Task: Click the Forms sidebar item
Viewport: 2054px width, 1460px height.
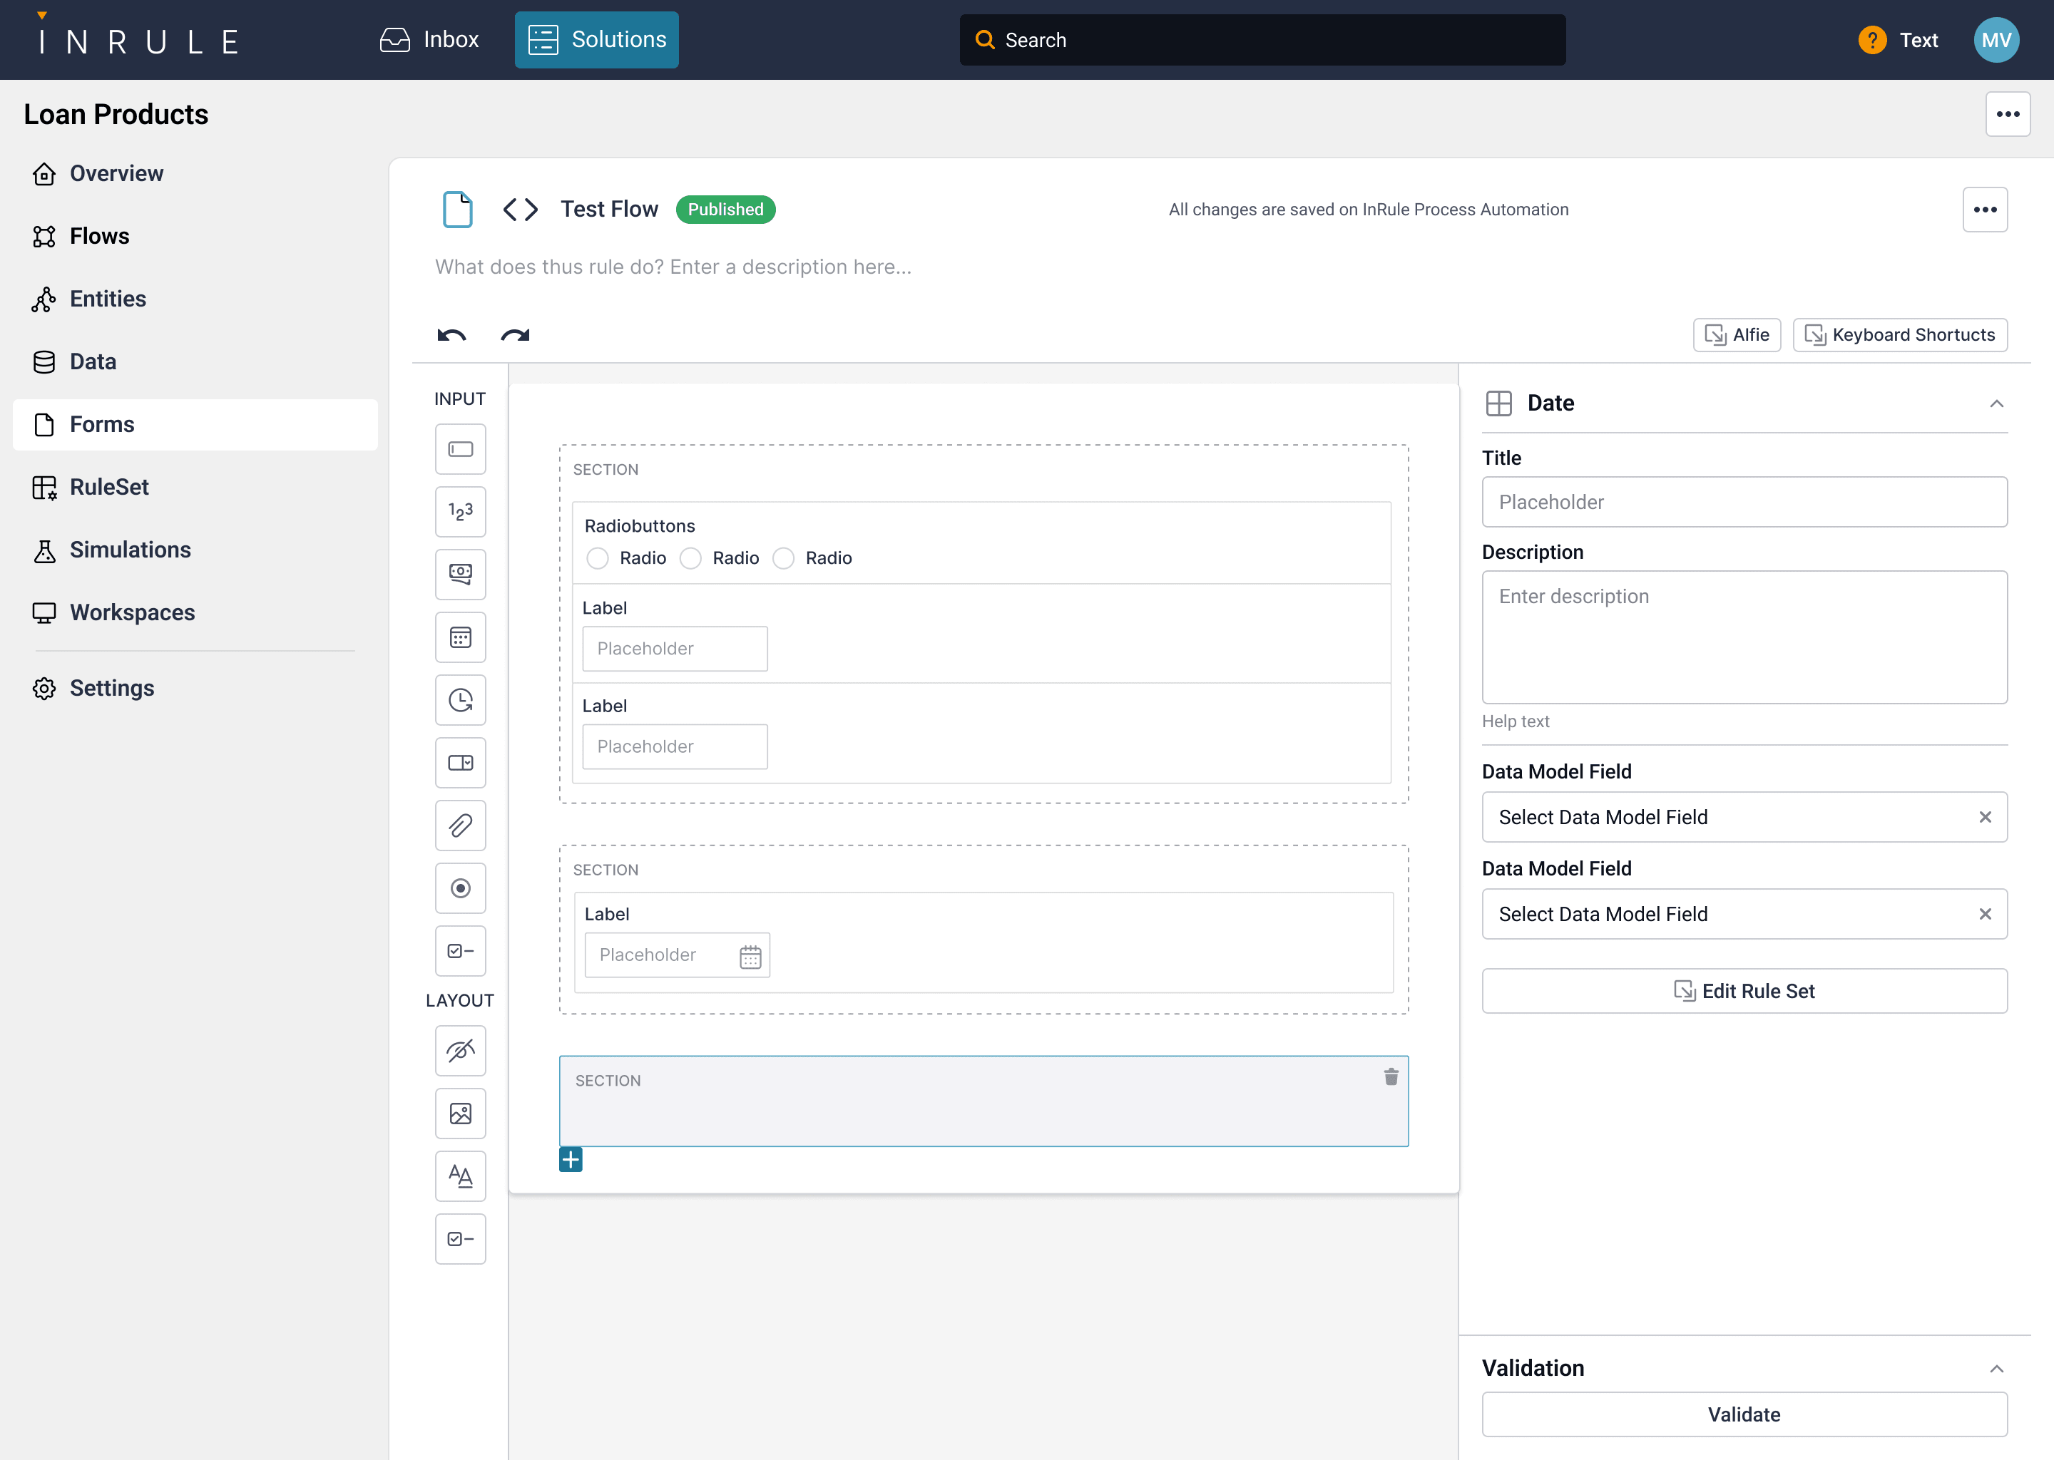Action: [x=195, y=424]
